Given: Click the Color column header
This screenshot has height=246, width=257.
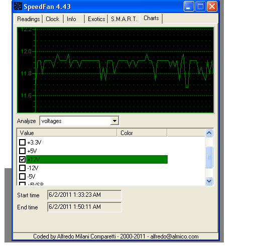Looking at the screenshot, I should [x=142, y=133].
